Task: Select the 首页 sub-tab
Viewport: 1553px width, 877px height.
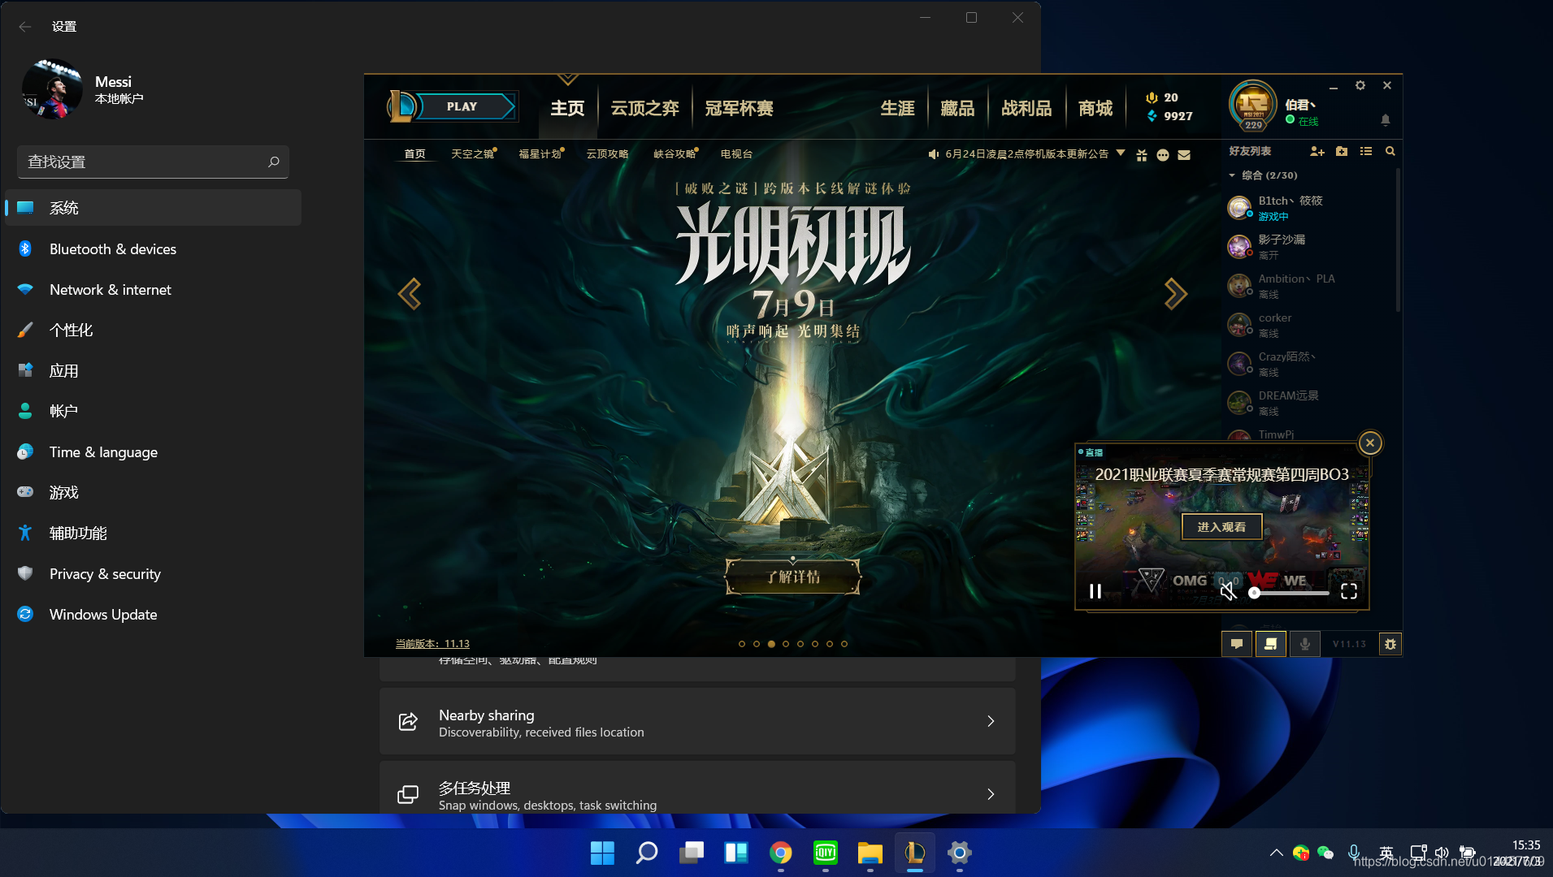Action: coord(414,153)
